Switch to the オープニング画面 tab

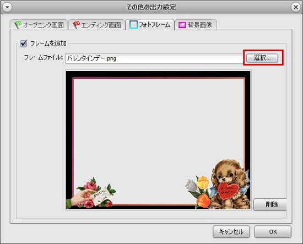39,25
